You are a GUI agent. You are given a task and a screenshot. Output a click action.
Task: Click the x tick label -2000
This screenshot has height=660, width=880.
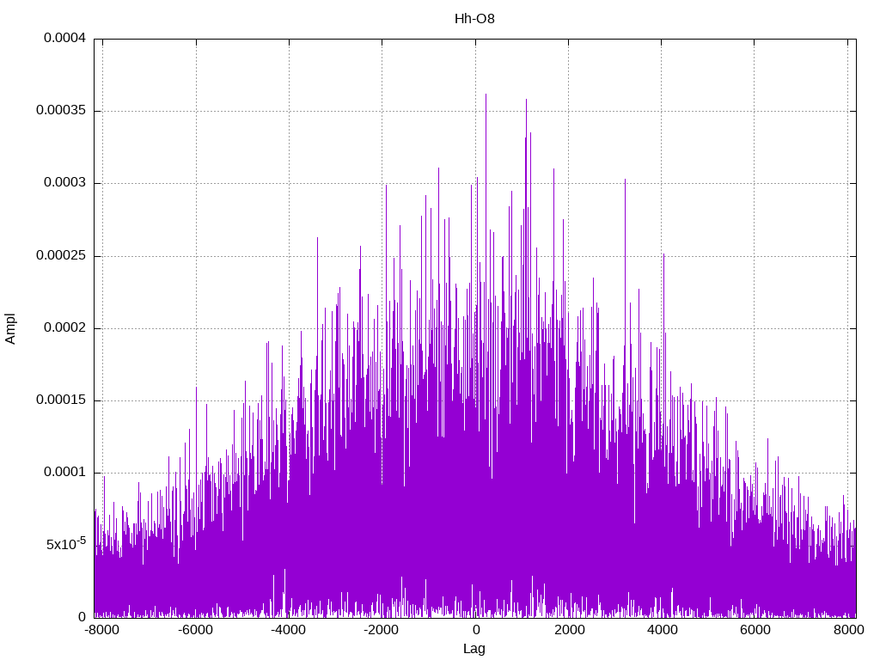point(381,630)
